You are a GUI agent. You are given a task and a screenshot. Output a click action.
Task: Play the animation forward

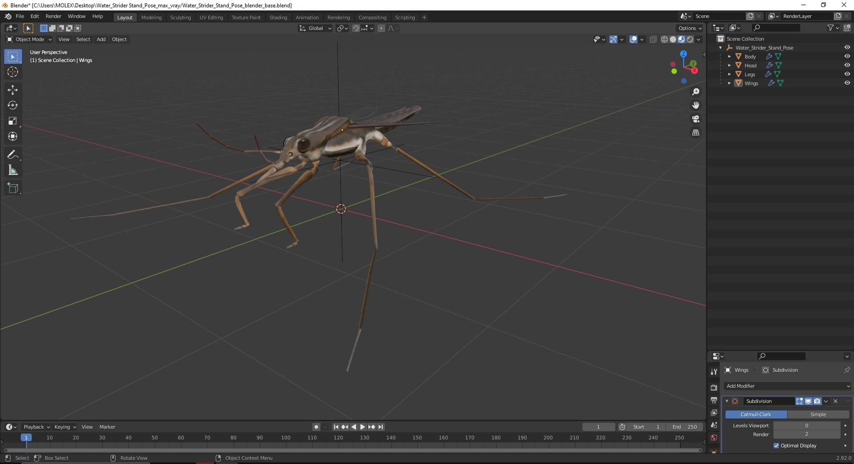click(363, 427)
